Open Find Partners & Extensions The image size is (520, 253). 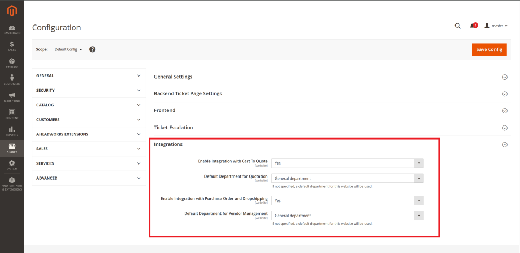pyautogui.click(x=12, y=184)
